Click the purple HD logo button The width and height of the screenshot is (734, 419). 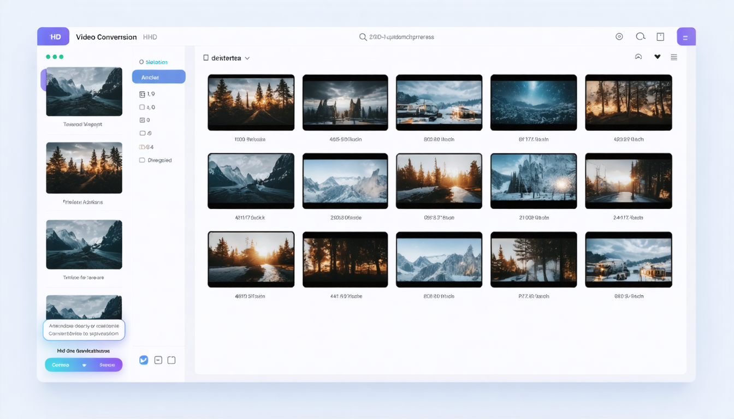click(x=53, y=37)
